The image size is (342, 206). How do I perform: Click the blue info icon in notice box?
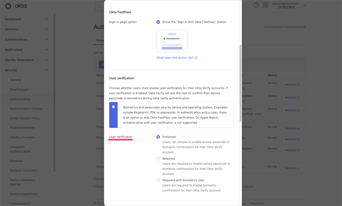point(113,107)
